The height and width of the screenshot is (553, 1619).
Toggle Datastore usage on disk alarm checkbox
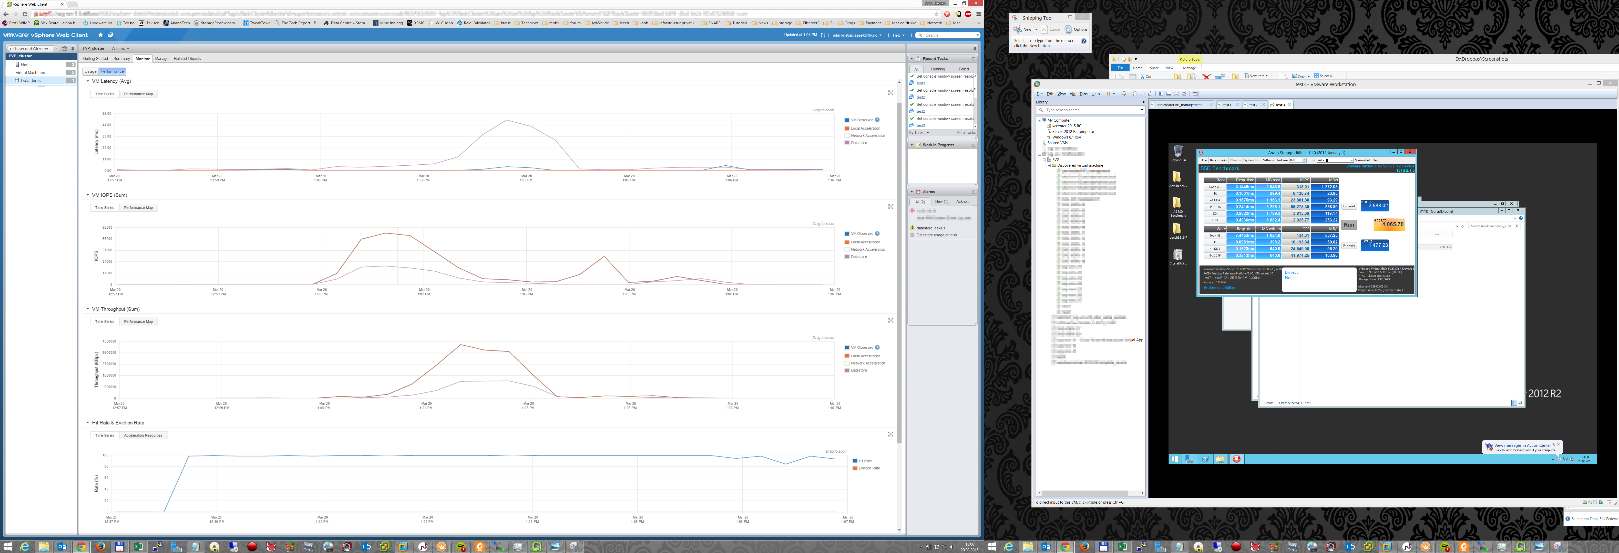pyautogui.click(x=912, y=235)
